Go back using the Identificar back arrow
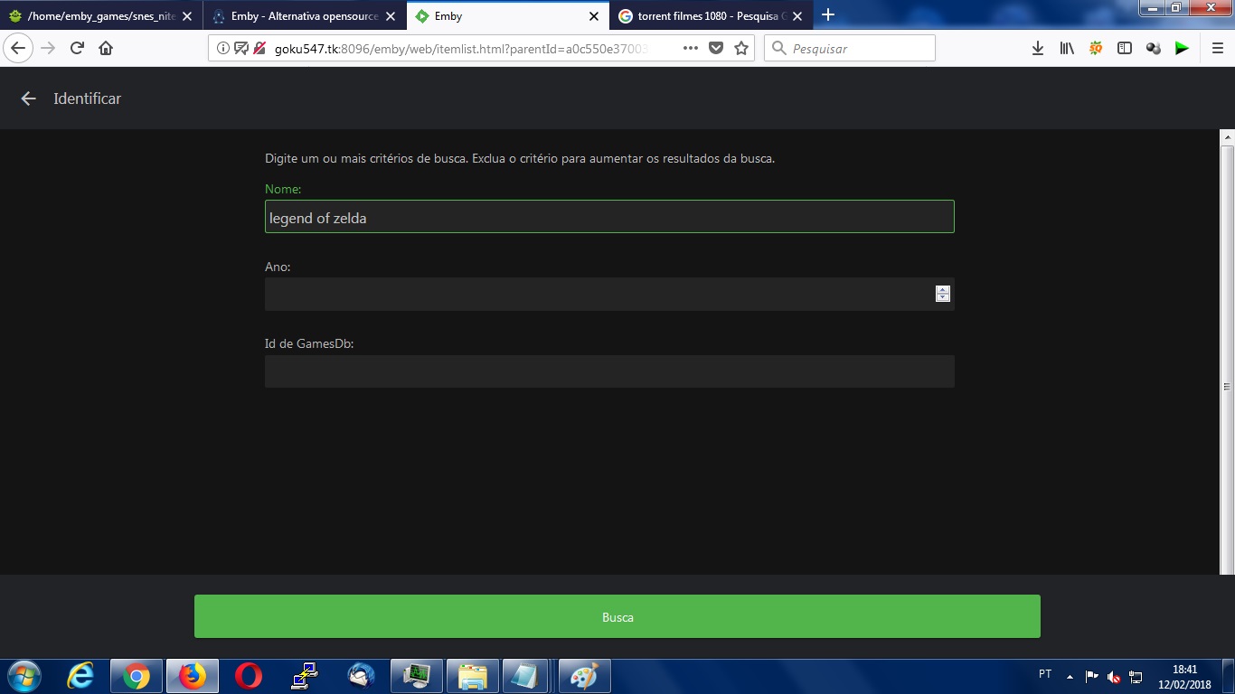The width and height of the screenshot is (1235, 694). pos(29,98)
